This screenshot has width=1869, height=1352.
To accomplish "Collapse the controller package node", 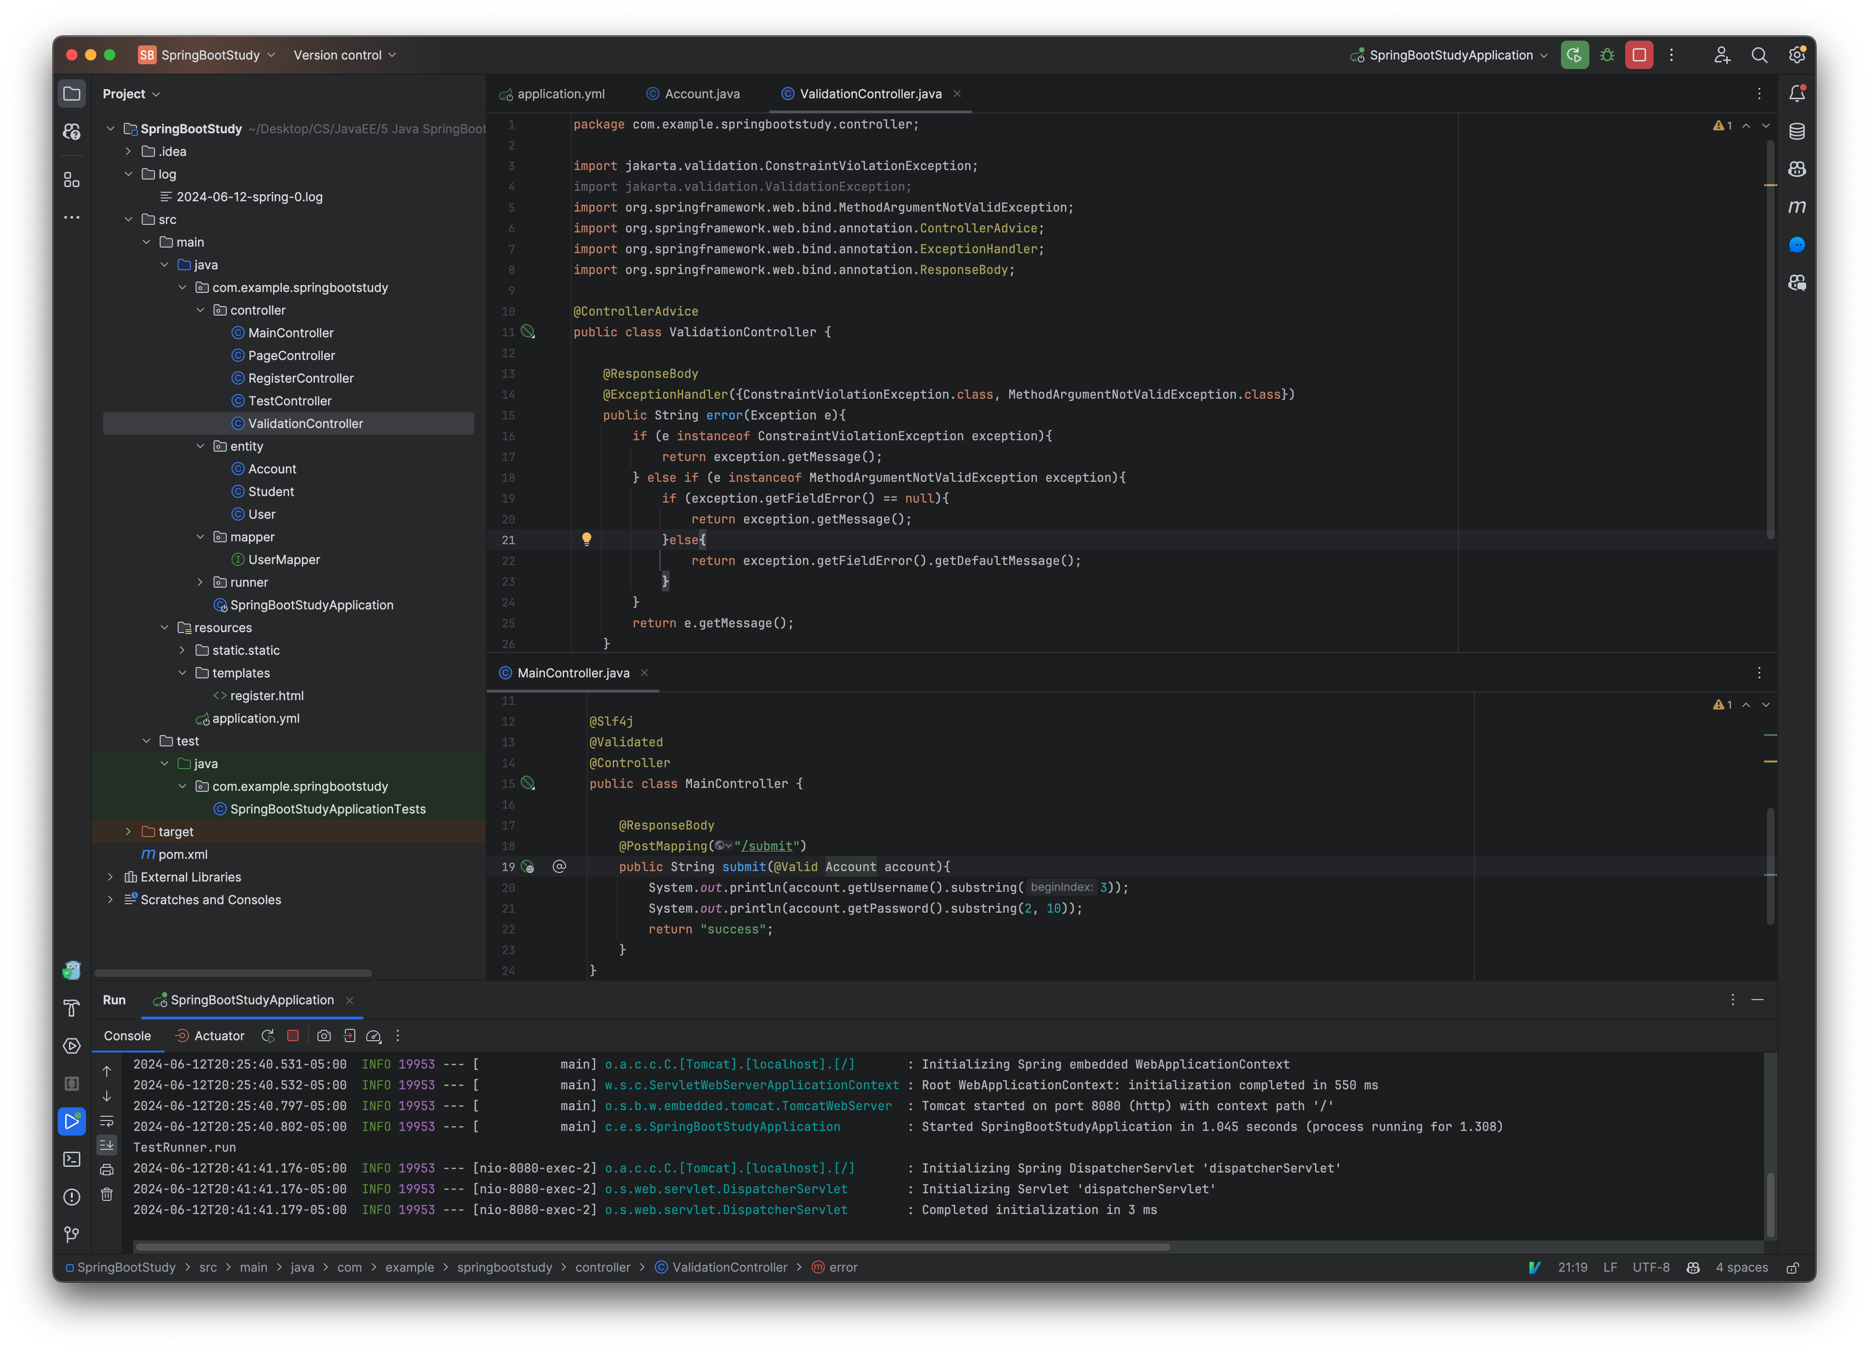I will (201, 310).
